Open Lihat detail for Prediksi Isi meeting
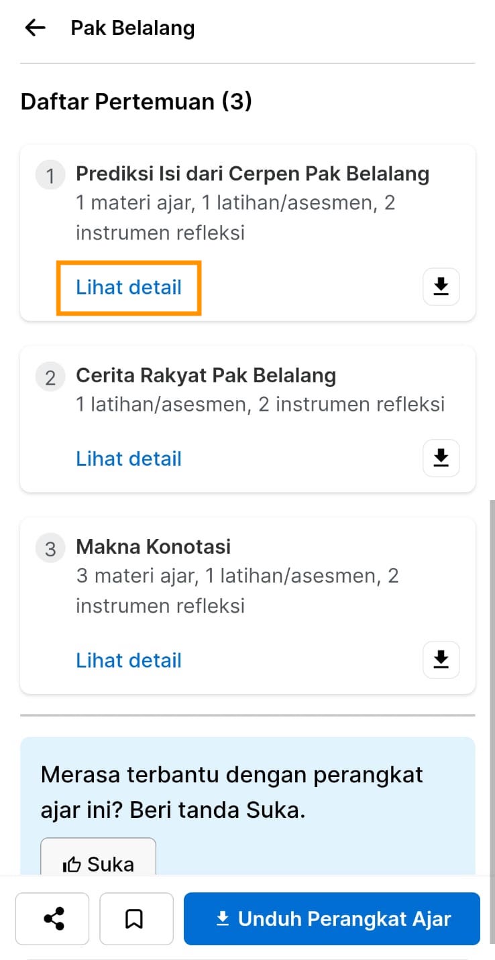Screen dimensions: 495x960 pyautogui.click(x=129, y=288)
